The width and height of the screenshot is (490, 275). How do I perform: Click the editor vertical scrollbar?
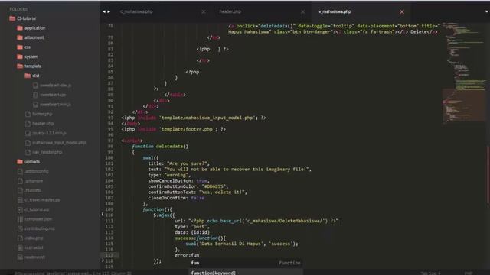click(x=488, y=175)
